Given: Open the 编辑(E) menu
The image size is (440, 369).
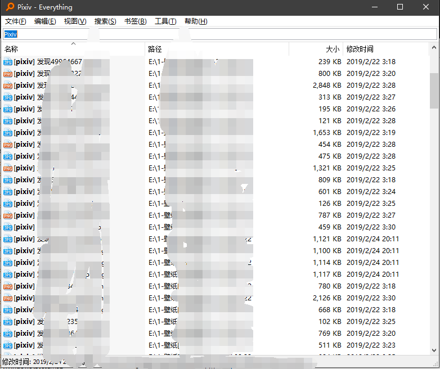Looking at the screenshot, I should [x=45, y=21].
